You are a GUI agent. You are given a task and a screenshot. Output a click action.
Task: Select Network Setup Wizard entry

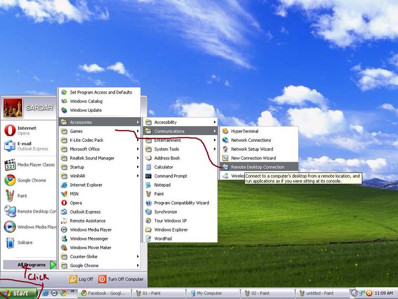click(252, 149)
